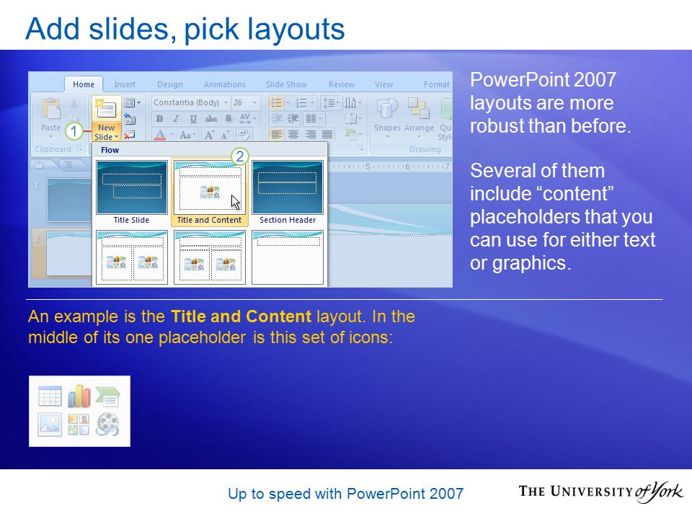Open the Align Text button
Image resolution: width=692 pixels, height=519 pixels.
[x=352, y=119]
